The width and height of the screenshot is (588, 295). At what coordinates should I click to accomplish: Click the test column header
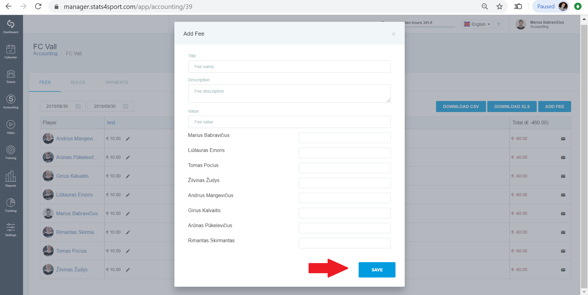click(x=111, y=122)
